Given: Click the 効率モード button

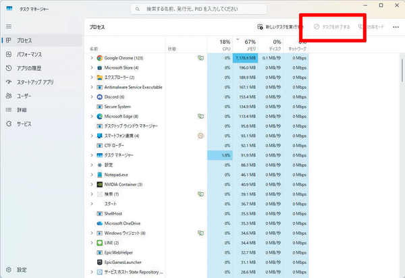Looking at the screenshot, I should pyautogui.click(x=371, y=27).
